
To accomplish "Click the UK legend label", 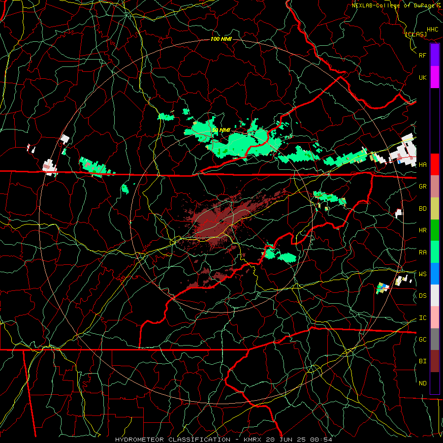I will (423, 77).
